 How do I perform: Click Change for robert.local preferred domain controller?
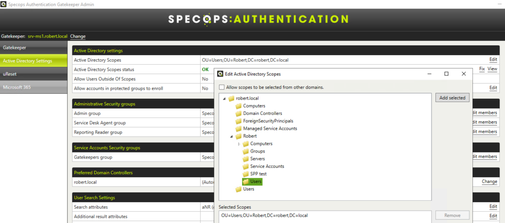[489, 182]
